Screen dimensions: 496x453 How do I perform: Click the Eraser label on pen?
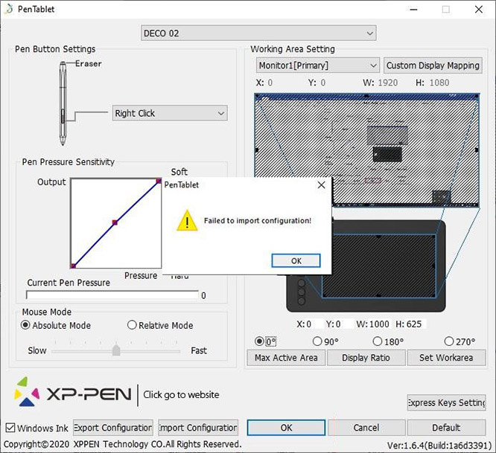(89, 63)
